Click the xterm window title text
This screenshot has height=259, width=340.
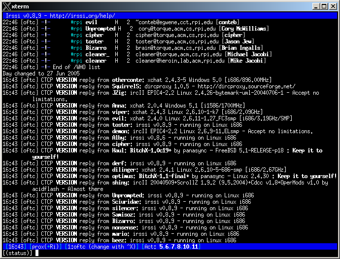pyautogui.click(x=20, y=6)
